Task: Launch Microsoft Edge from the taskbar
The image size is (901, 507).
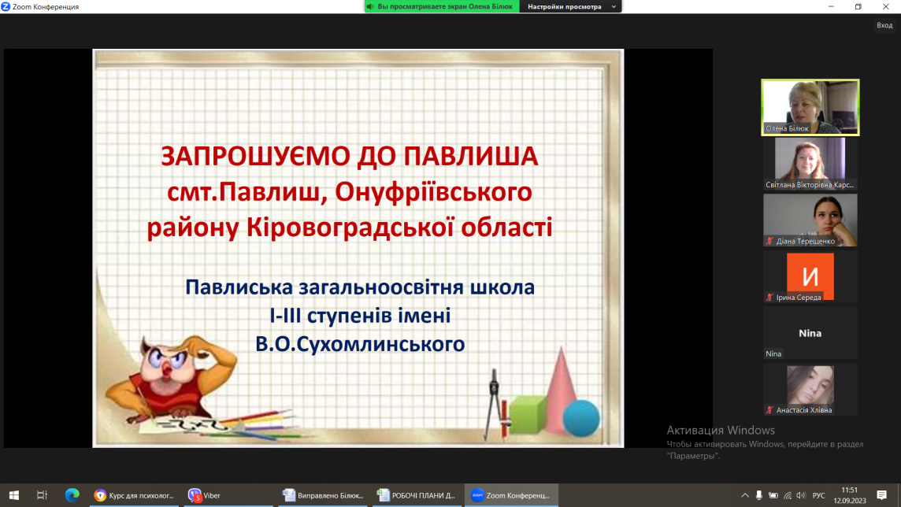Action: [x=72, y=495]
